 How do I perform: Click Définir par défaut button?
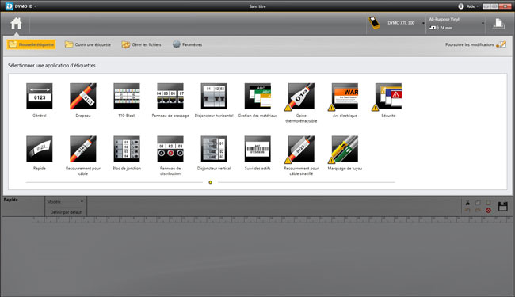66,212
